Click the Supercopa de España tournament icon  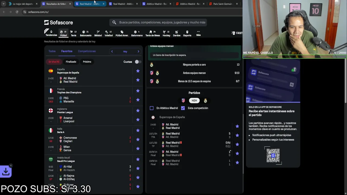coord(153,117)
